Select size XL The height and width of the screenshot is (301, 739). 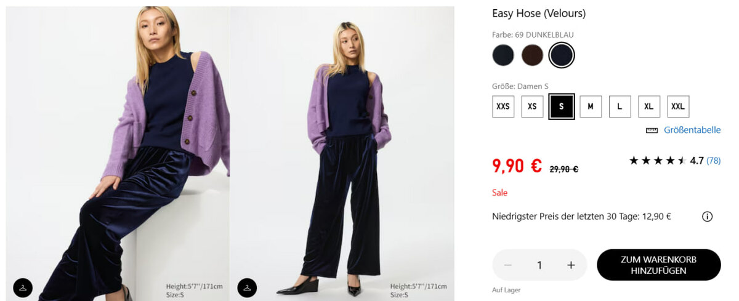coord(648,106)
